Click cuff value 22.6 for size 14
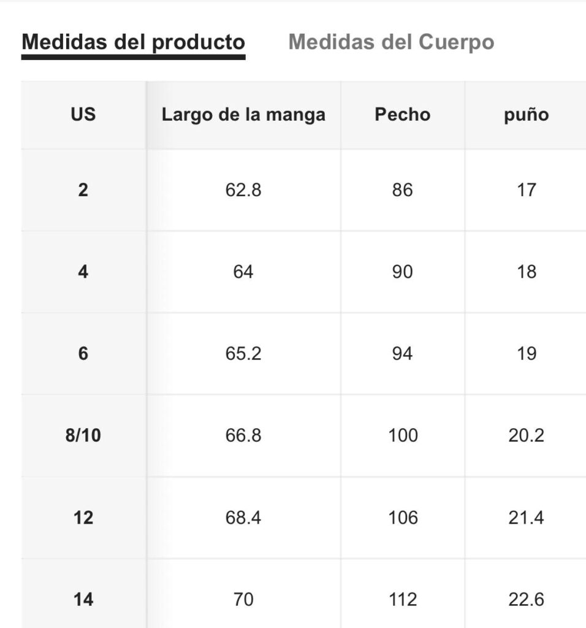This screenshot has height=628, width=586. click(526, 600)
